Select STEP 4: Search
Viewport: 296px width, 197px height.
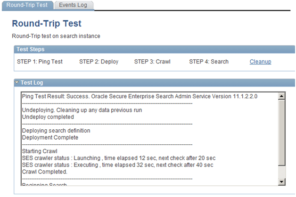tap(209, 62)
